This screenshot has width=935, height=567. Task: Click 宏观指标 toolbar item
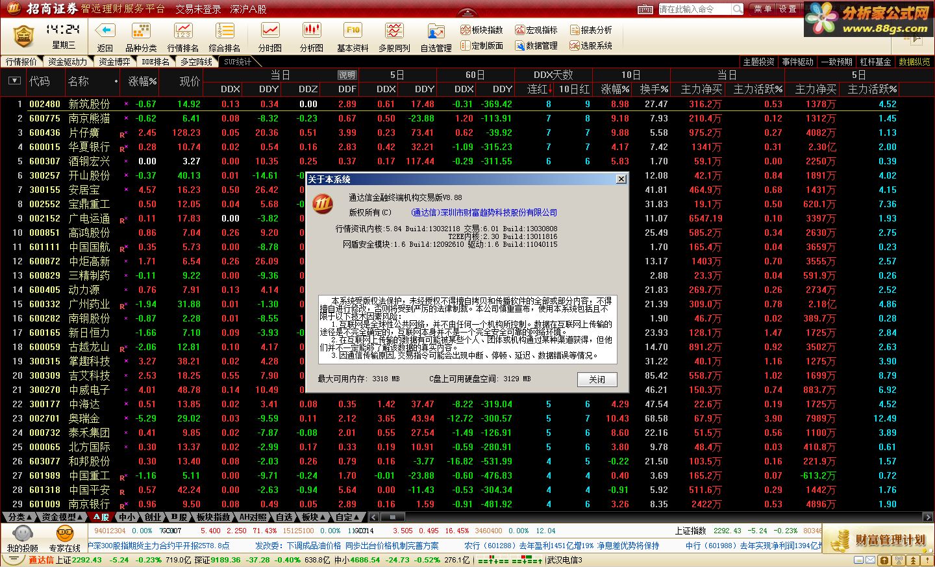536,30
